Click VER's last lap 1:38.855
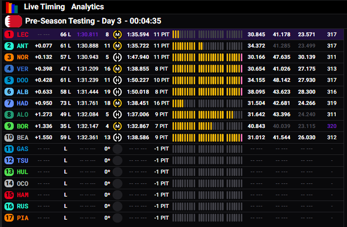This screenshot has height=227, width=347. pos(138,69)
